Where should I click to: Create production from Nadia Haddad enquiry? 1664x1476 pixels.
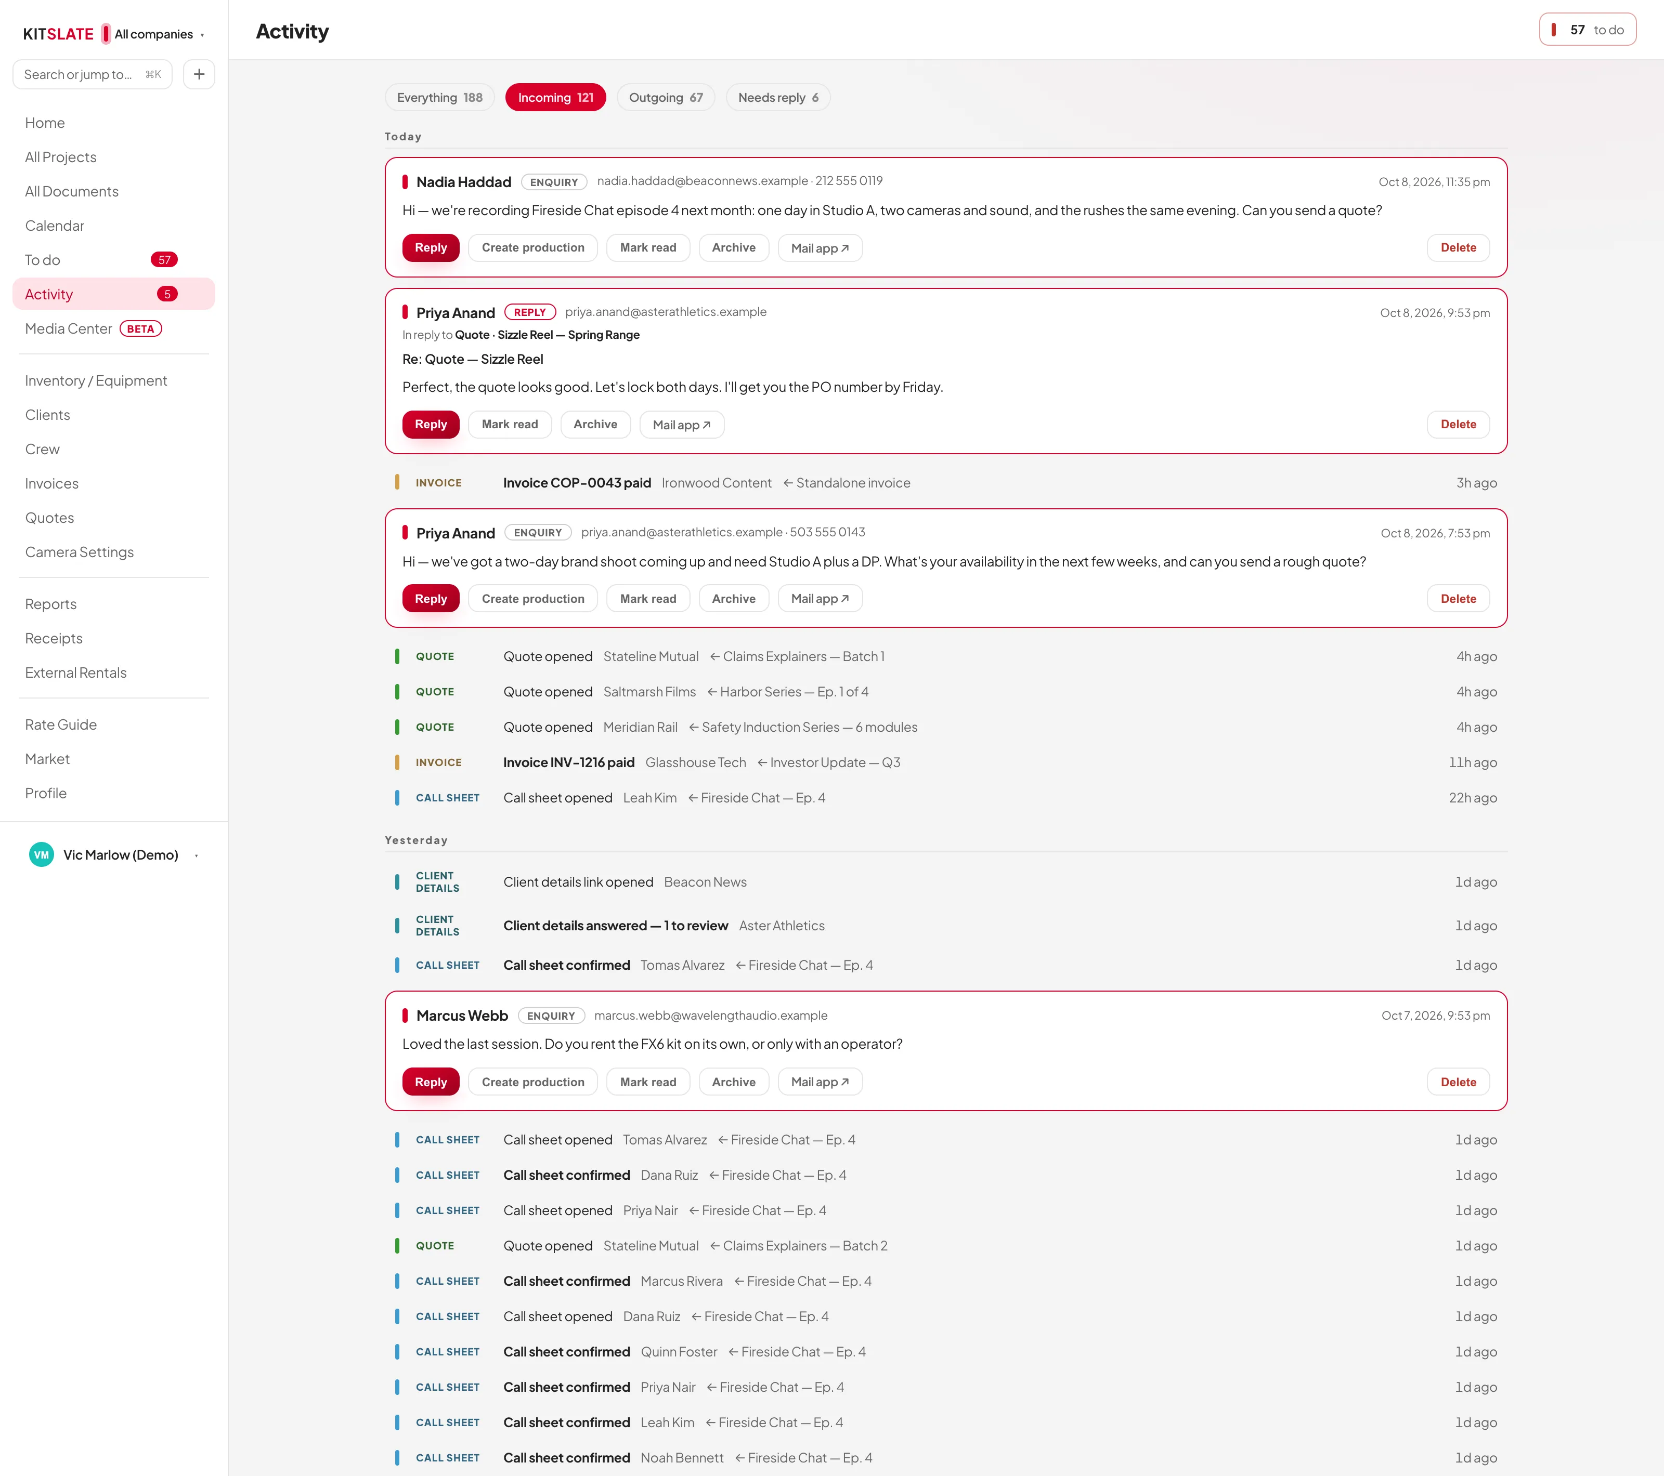pyautogui.click(x=532, y=247)
